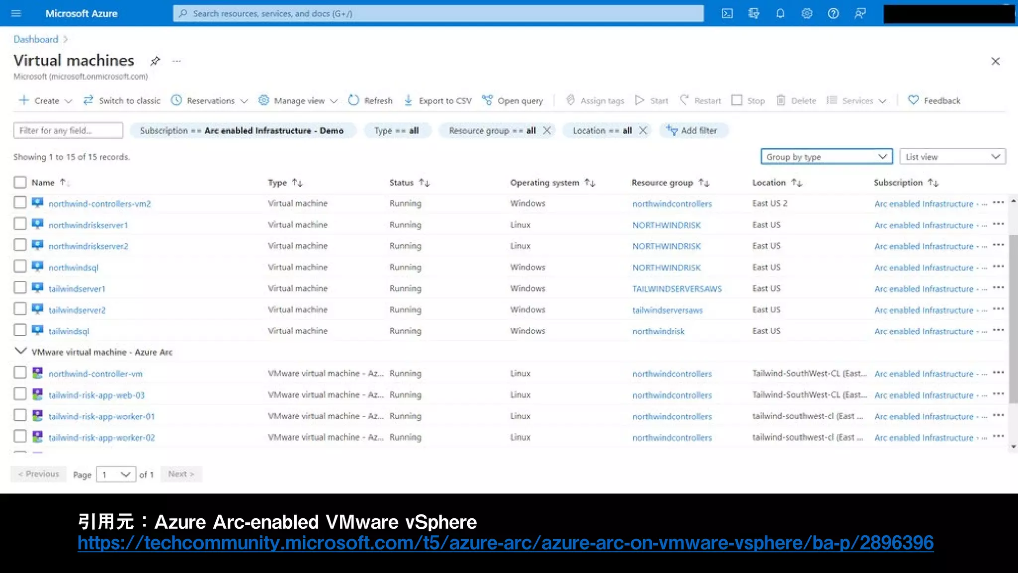
Task: Check the box for northwind-controllers-vm2
Action: pyautogui.click(x=20, y=202)
